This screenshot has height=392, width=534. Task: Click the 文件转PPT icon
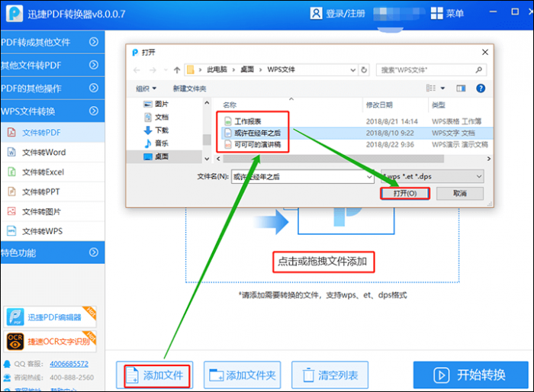11,191
